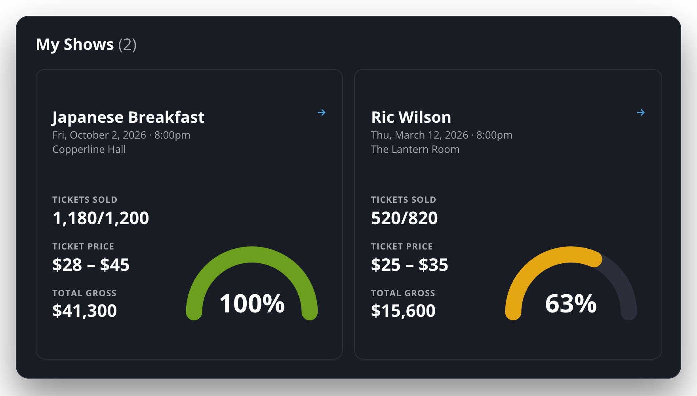This screenshot has height=396, width=697.
Task: Click the Japanese Breakfast show title
Action: pyautogui.click(x=128, y=117)
